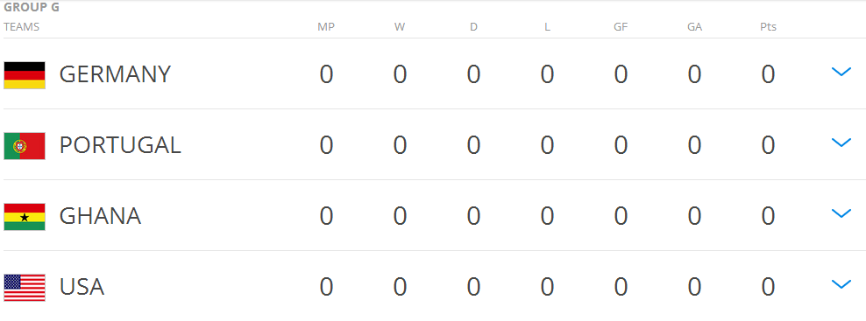The height and width of the screenshot is (321, 866).
Task: Click Germany's points value
Action: coord(768,74)
